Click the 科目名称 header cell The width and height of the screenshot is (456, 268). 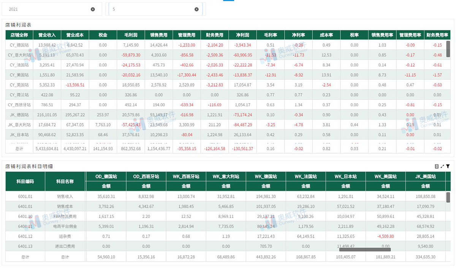coord(66,181)
